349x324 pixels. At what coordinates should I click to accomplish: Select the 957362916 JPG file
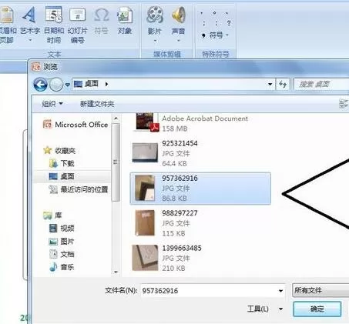pos(200,189)
